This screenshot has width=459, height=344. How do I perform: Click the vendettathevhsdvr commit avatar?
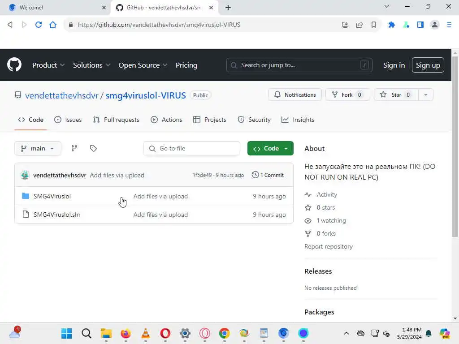(25, 175)
